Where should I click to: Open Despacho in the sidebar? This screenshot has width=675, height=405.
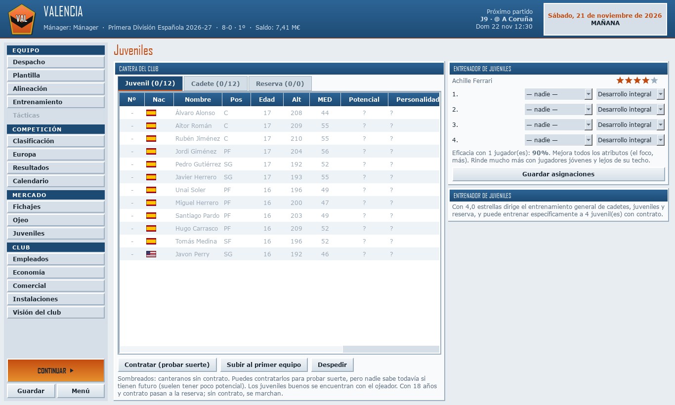(x=56, y=62)
